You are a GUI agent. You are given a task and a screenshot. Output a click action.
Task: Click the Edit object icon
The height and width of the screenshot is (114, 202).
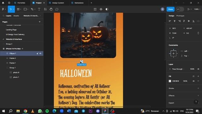click(95, 9)
